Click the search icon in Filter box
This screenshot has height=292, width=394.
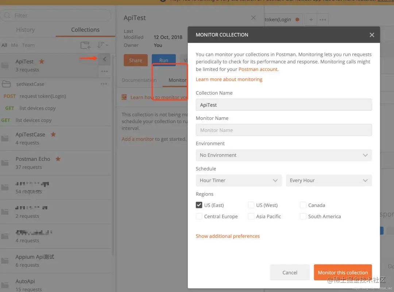pyautogui.click(x=7, y=15)
